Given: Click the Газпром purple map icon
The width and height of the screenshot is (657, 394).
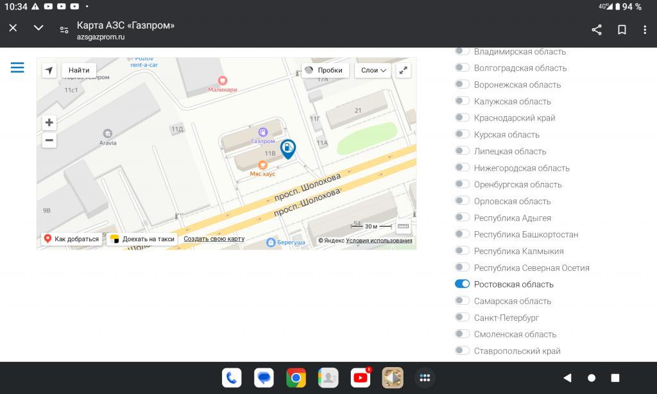Looking at the screenshot, I should tap(262, 132).
